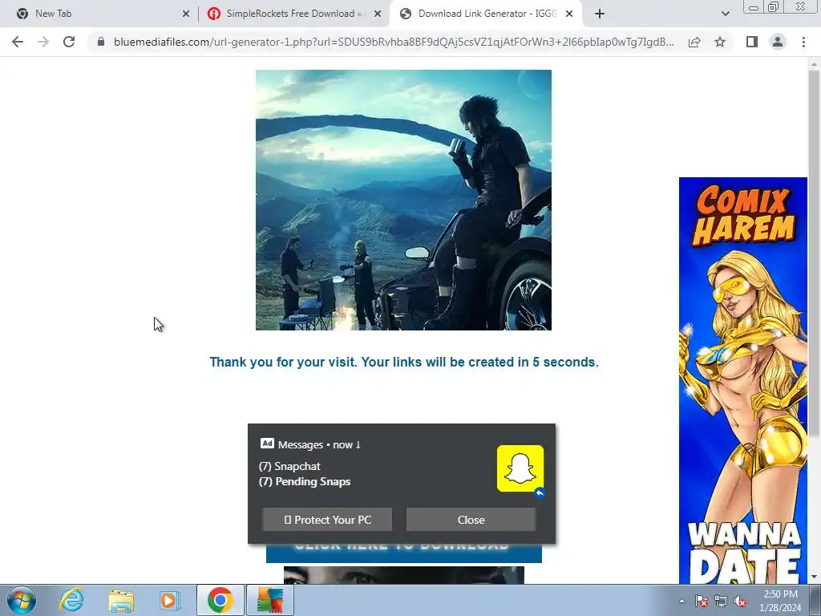View site security lock information

pyautogui.click(x=100, y=42)
